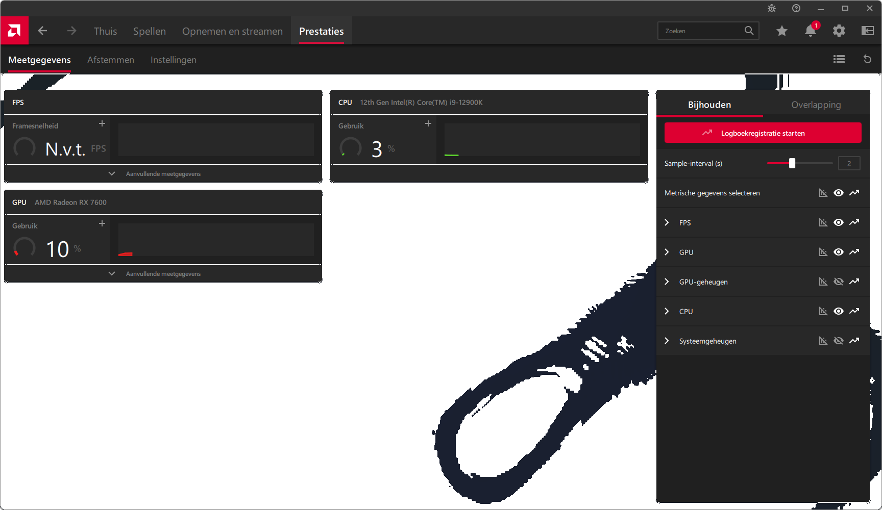Expand the FPS metrics row
This screenshot has height=510, width=882.
tap(667, 222)
